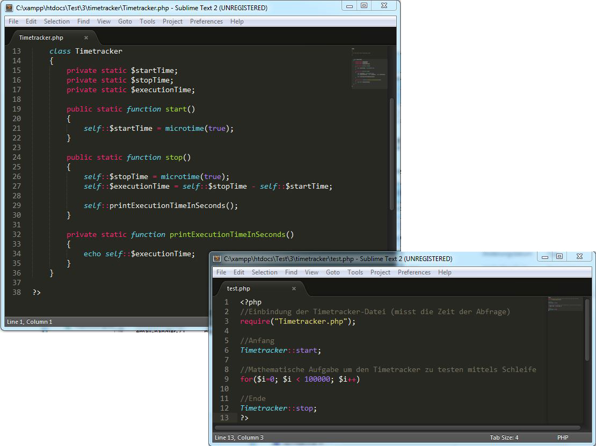Open File menu in Timetracker.php window
This screenshot has width=596, height=446.
[13, 21]
